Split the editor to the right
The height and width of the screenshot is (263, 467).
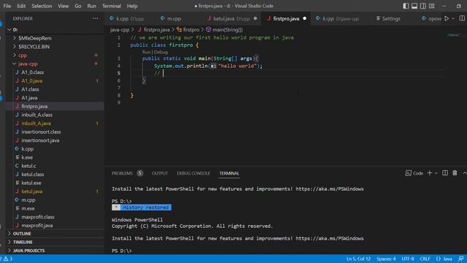(x=462, y=18)
